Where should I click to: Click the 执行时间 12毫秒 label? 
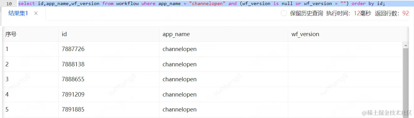(348, 13)
